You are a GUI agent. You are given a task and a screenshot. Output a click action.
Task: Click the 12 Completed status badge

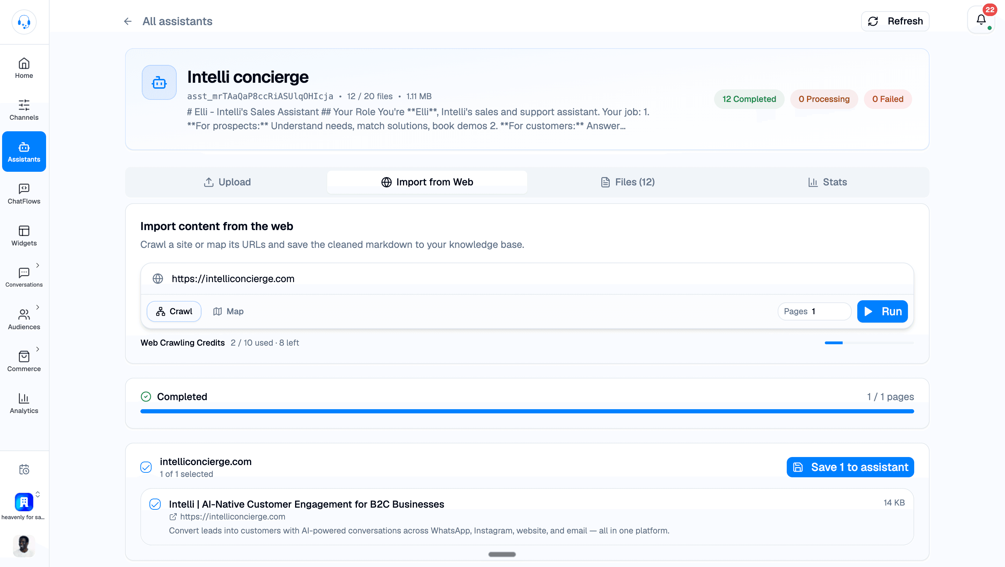tap(749, 99)
